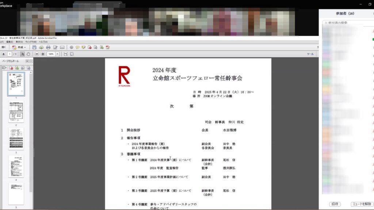This screenshot has height=210, width=374.
Task: Select the hand pan tool
Action: pos(28,54)
